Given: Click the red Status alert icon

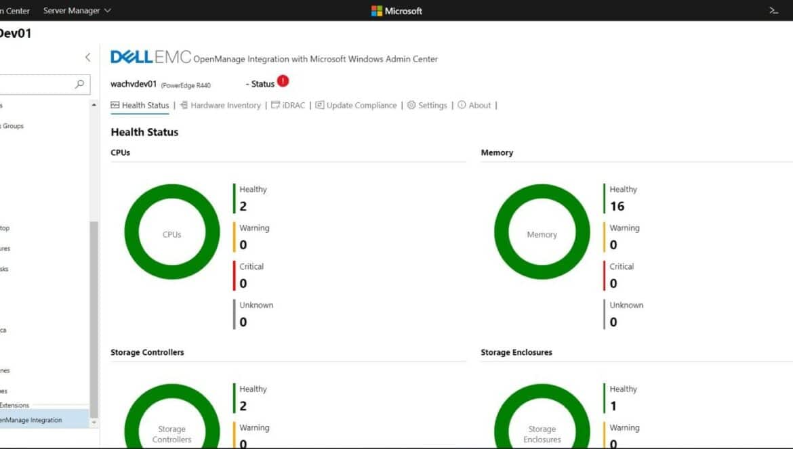Looking at the screenshot, I should 283,81.
